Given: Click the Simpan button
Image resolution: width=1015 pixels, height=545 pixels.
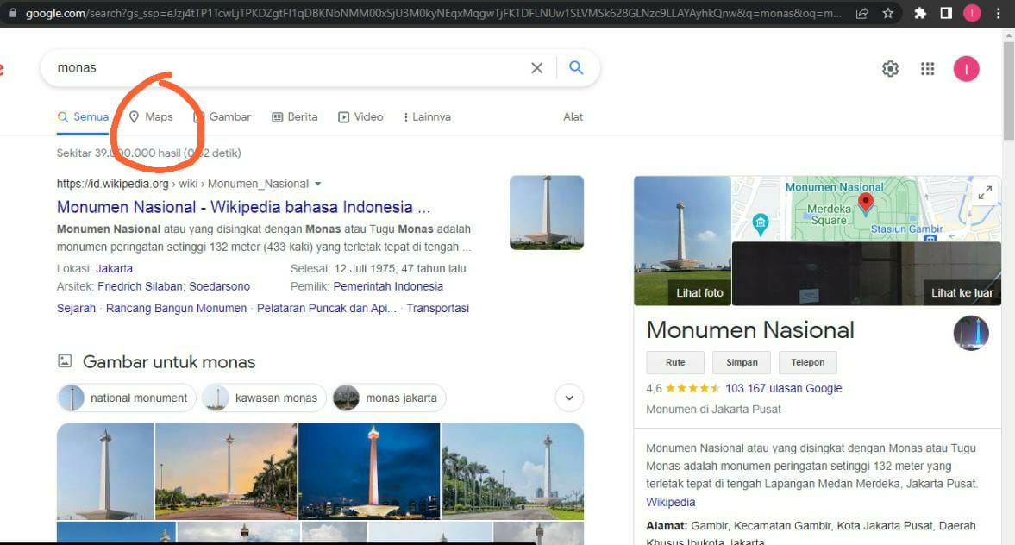Looking at the screenshot, I should (x=742, y=362).
